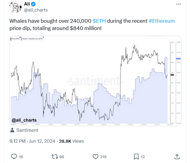Click the post timestamp 8:12 PM Jun 12, 2024
This screenshot has height=163, width=190.
pos(32,141)
